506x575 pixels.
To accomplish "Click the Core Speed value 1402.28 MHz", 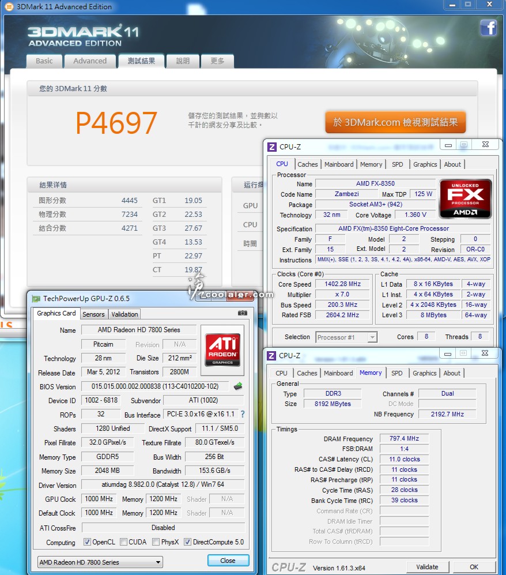I will 342,284.
